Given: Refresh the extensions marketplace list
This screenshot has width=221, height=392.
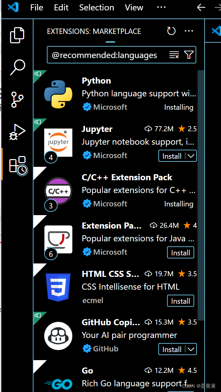Looking at the screenshot, I should 171,31.
